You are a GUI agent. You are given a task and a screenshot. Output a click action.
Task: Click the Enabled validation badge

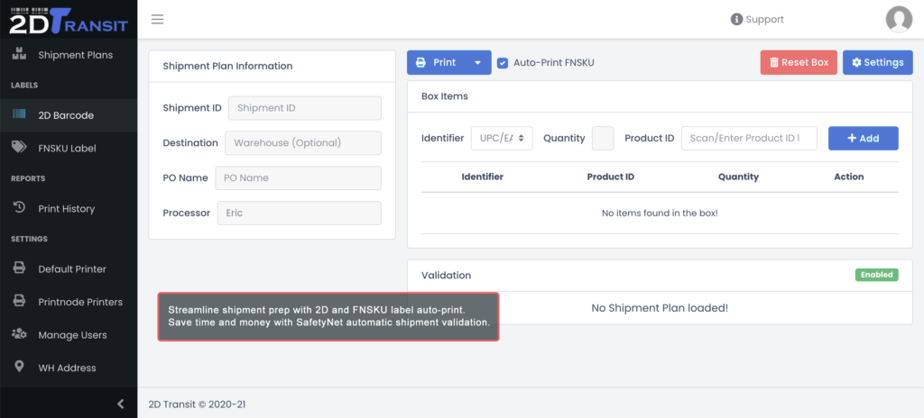tap(877, 275)
